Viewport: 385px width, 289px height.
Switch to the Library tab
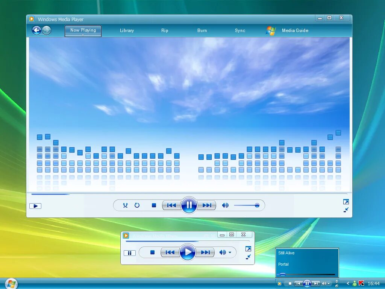click(127, 30)
